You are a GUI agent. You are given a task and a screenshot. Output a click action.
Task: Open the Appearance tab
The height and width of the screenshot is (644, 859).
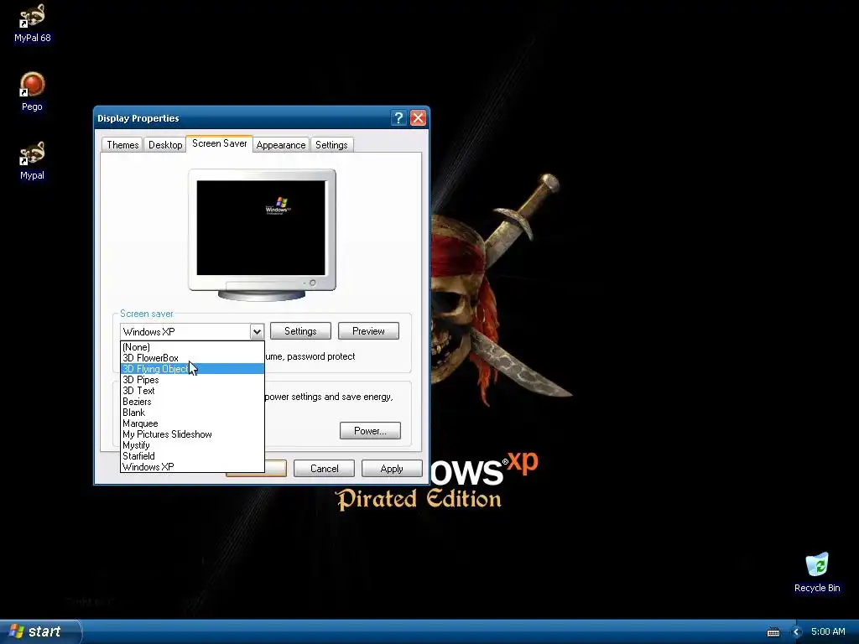coord(280,144)
